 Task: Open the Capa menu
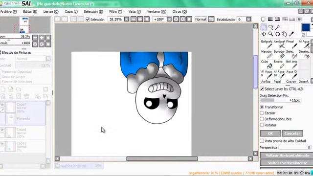click(71, 12)
